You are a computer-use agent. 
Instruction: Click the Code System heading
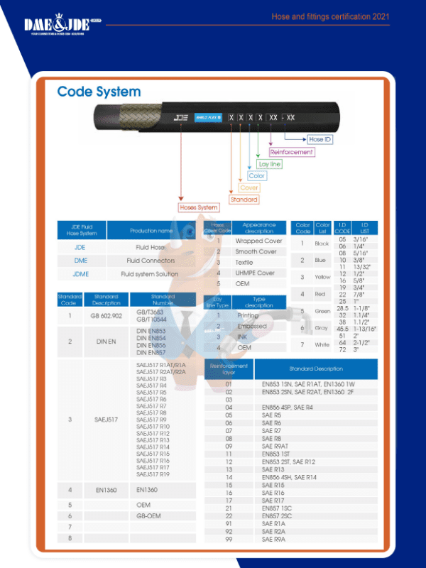click(99, 92)
